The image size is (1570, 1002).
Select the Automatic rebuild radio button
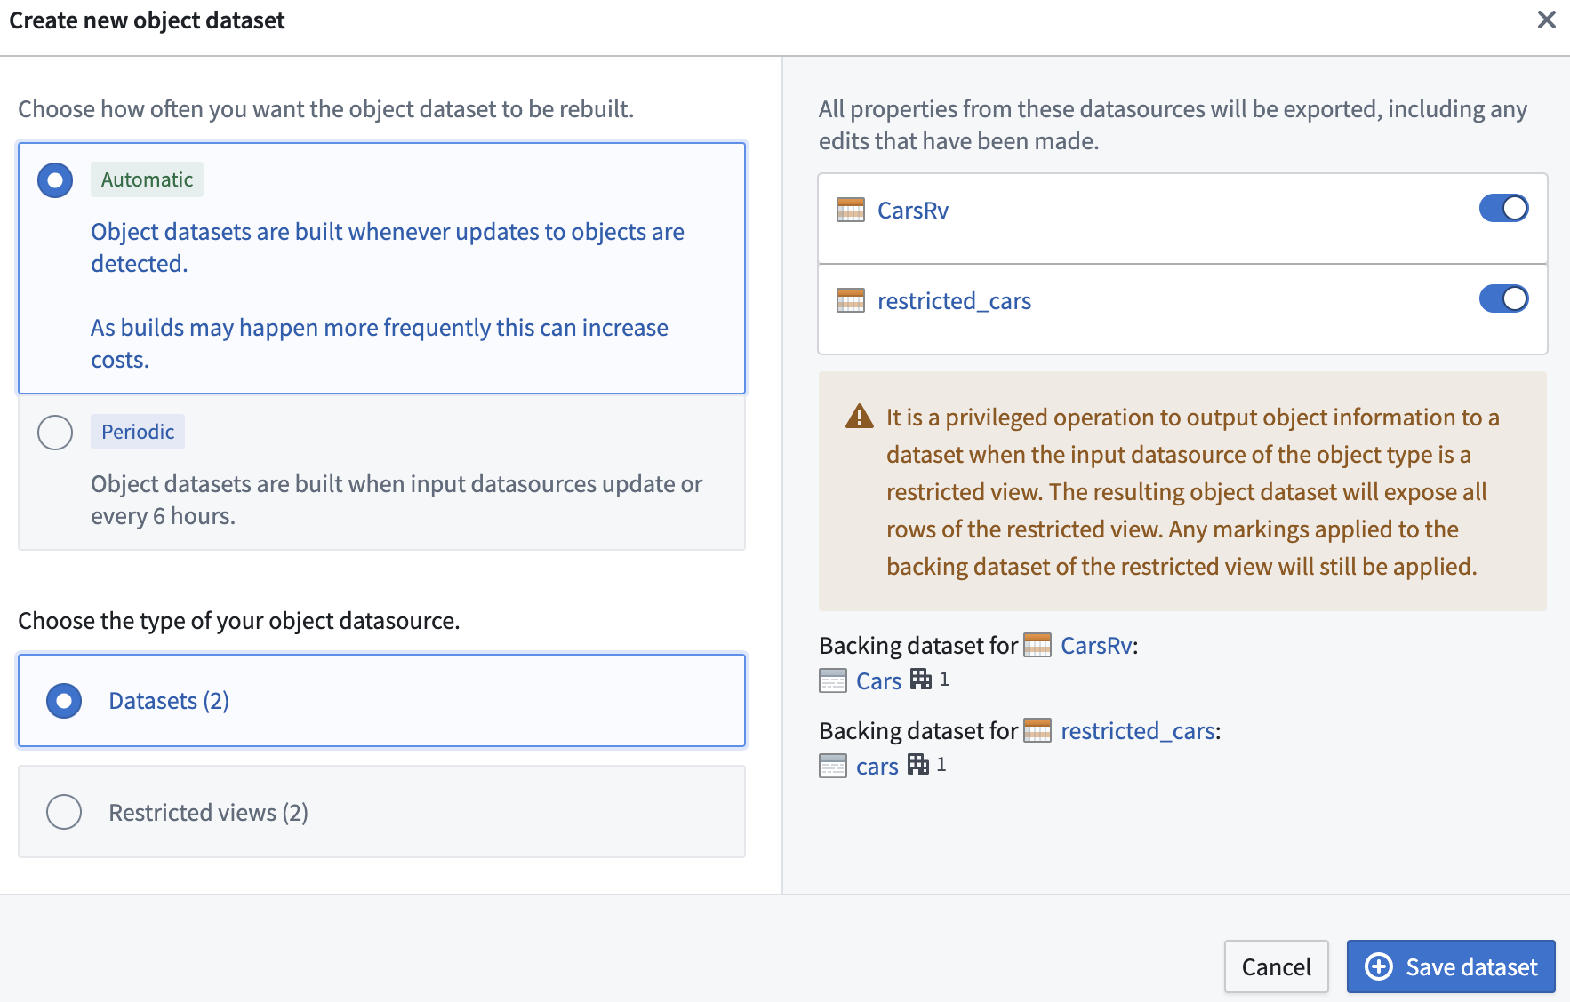pos(55,180)
